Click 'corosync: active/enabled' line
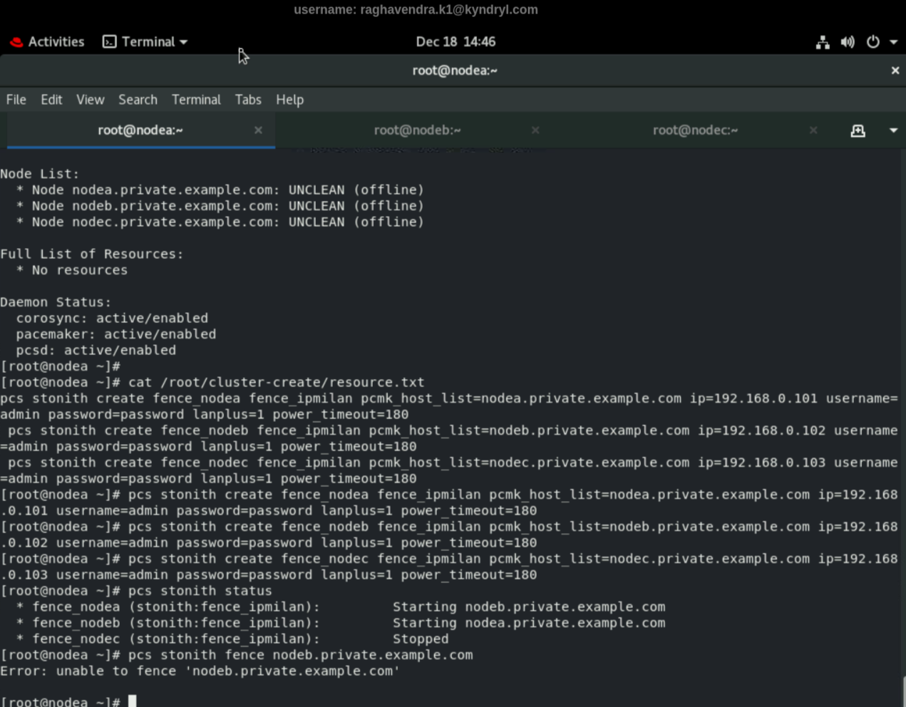Screen dimensions: 906x707 tap(113, 319)
